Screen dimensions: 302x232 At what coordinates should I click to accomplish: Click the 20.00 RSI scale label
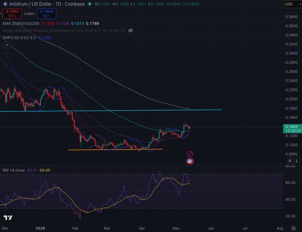[x=290, y=216]
